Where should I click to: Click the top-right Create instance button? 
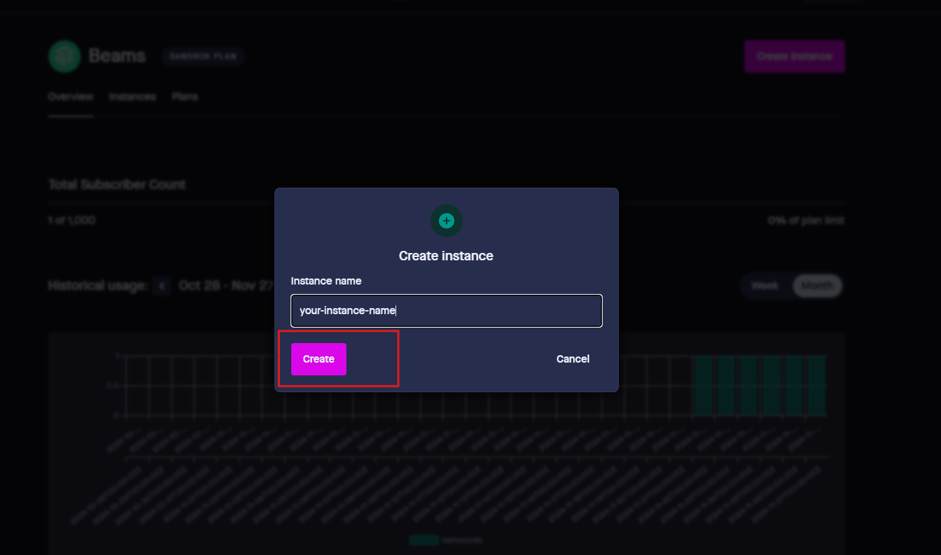(x=794, y=57)
